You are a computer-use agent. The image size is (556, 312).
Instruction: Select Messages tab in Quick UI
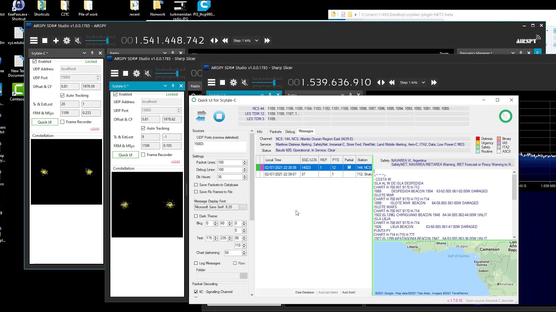pyautogui.click(x=306, y=131)
